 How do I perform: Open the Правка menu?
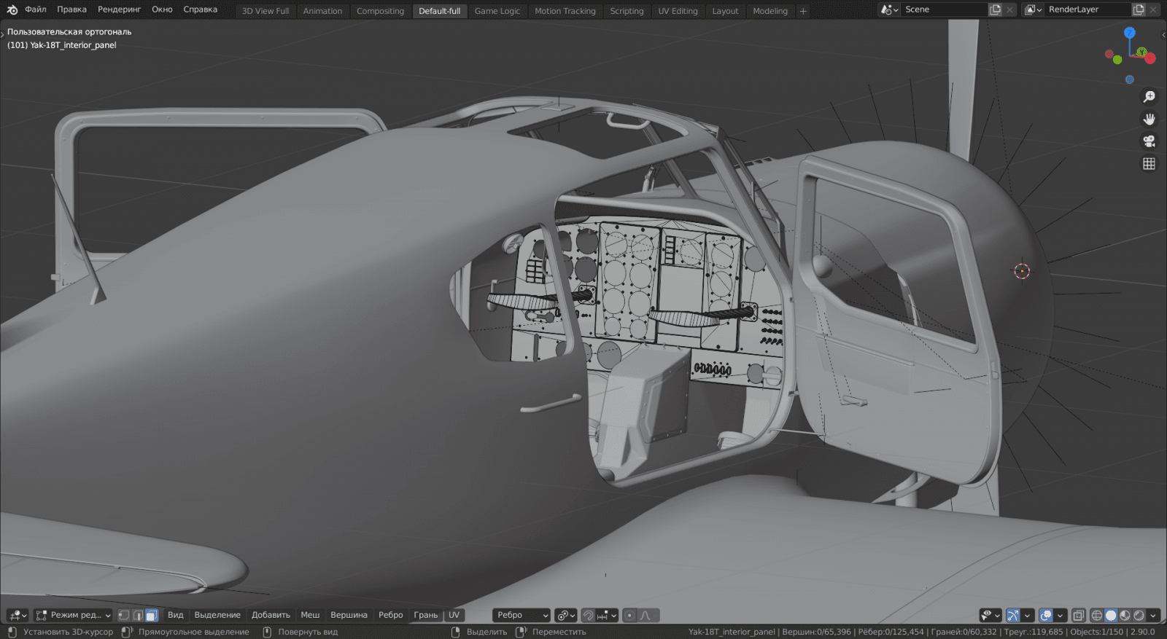71,9
